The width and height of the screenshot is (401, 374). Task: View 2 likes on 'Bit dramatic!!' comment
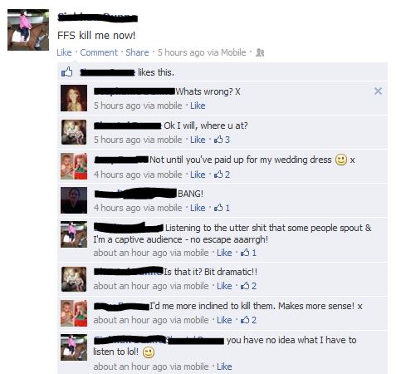[x=248, y=286]
